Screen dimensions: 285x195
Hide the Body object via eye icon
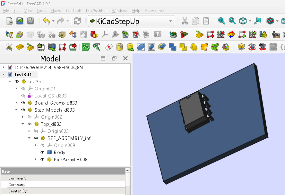pos(42,153)
